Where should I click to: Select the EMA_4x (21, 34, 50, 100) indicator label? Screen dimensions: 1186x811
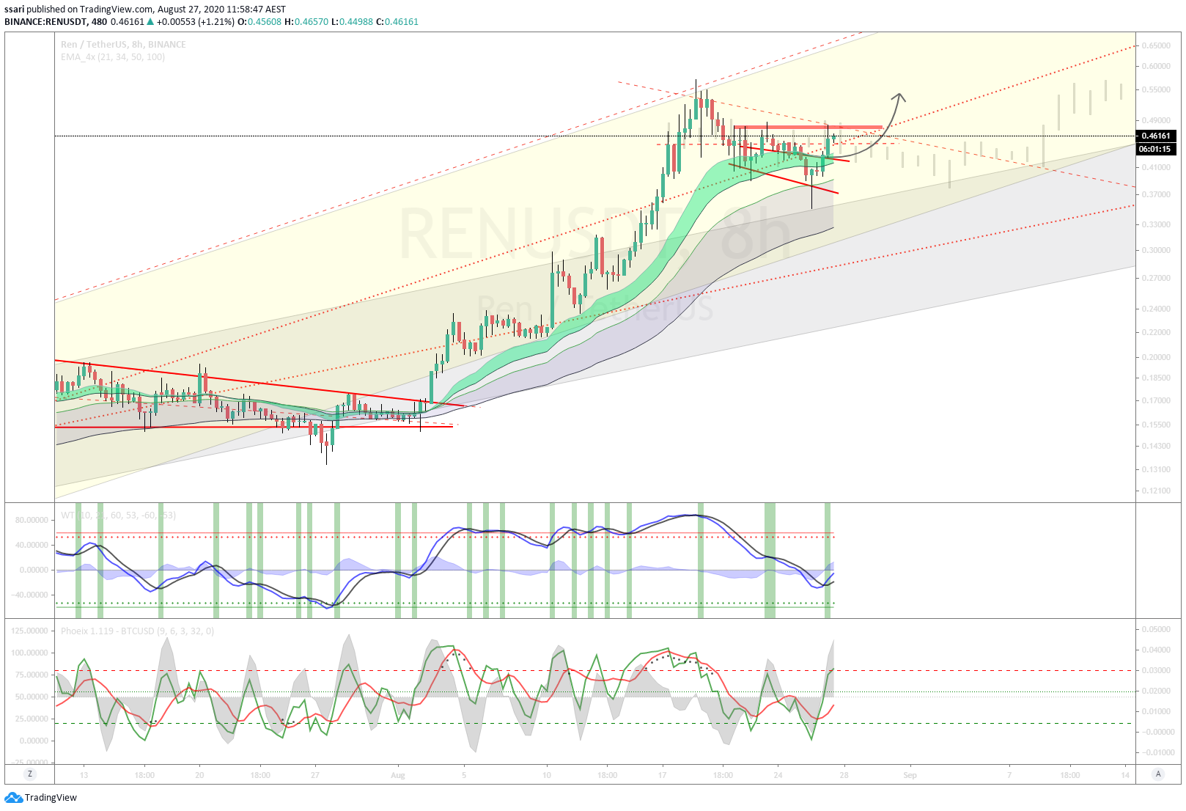(113, 57)
